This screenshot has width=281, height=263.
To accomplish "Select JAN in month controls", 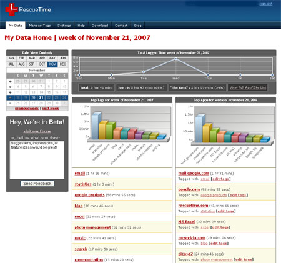I will 11,58.
